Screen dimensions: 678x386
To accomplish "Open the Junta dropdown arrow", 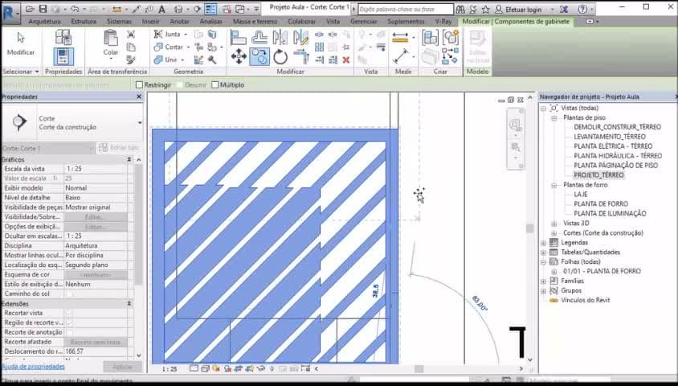I will (186, 35).
